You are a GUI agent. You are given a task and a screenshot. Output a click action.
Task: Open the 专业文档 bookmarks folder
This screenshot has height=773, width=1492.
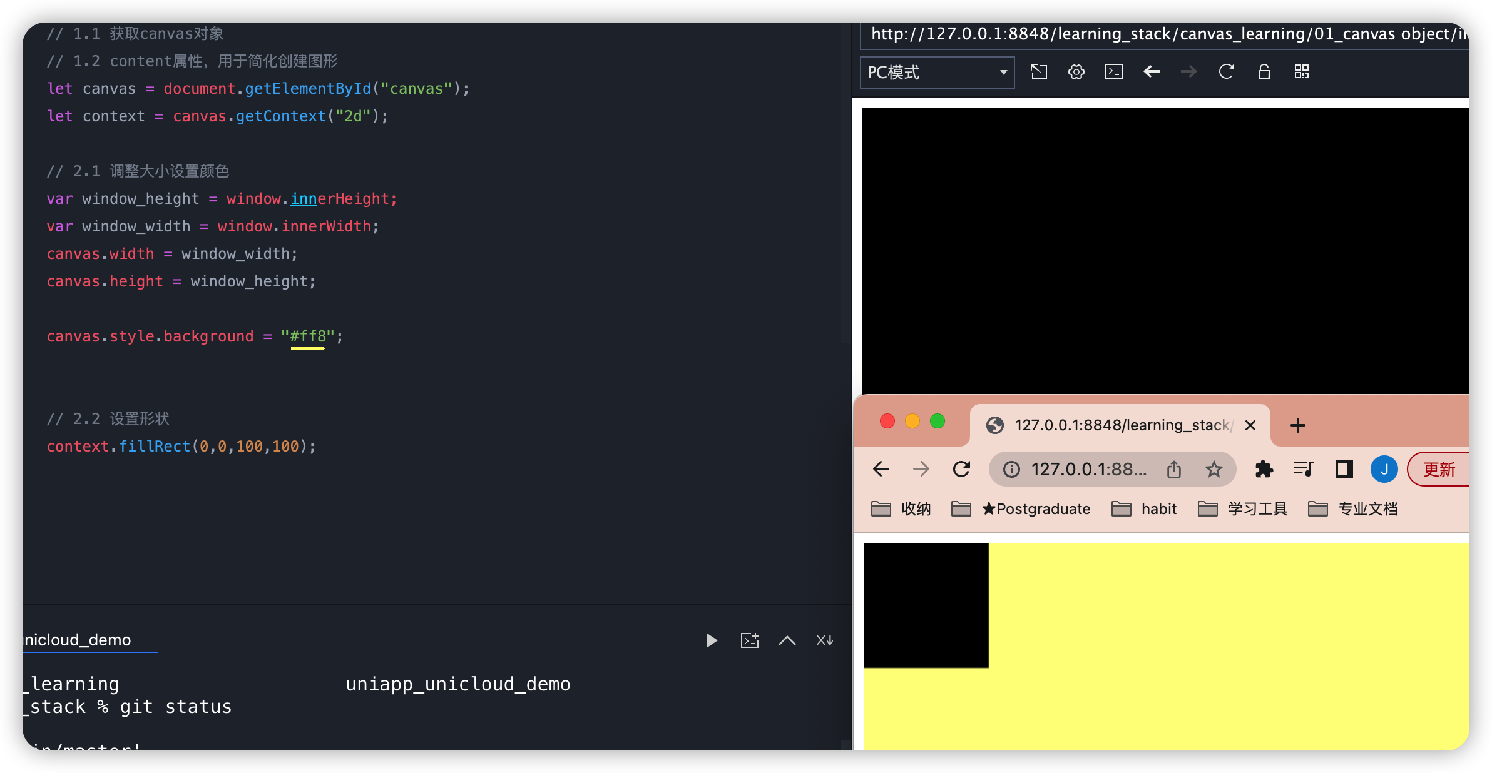click(1352, 509)
